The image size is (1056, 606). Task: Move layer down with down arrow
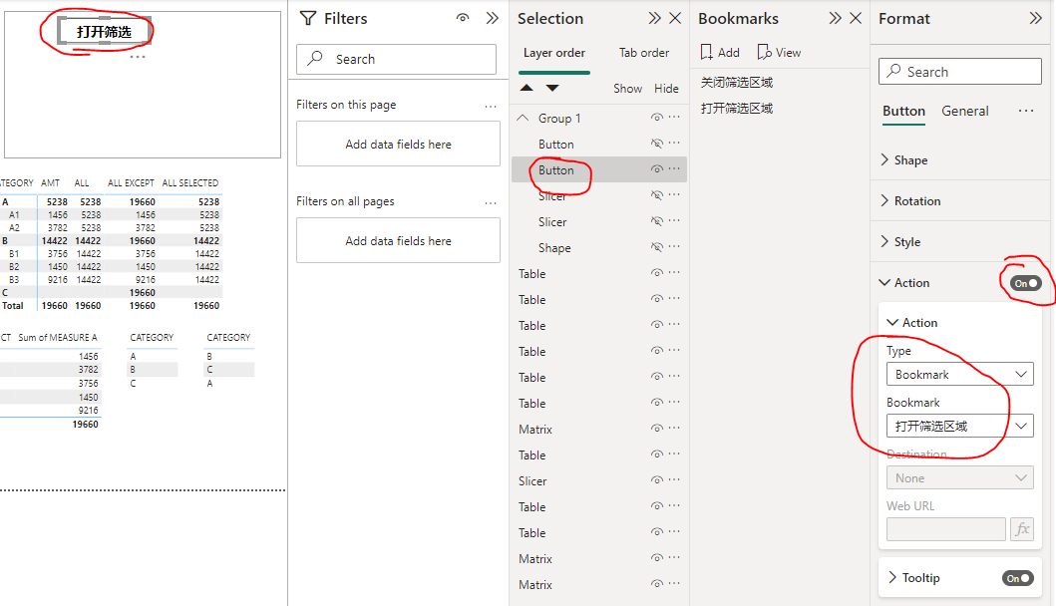[552, 89]
